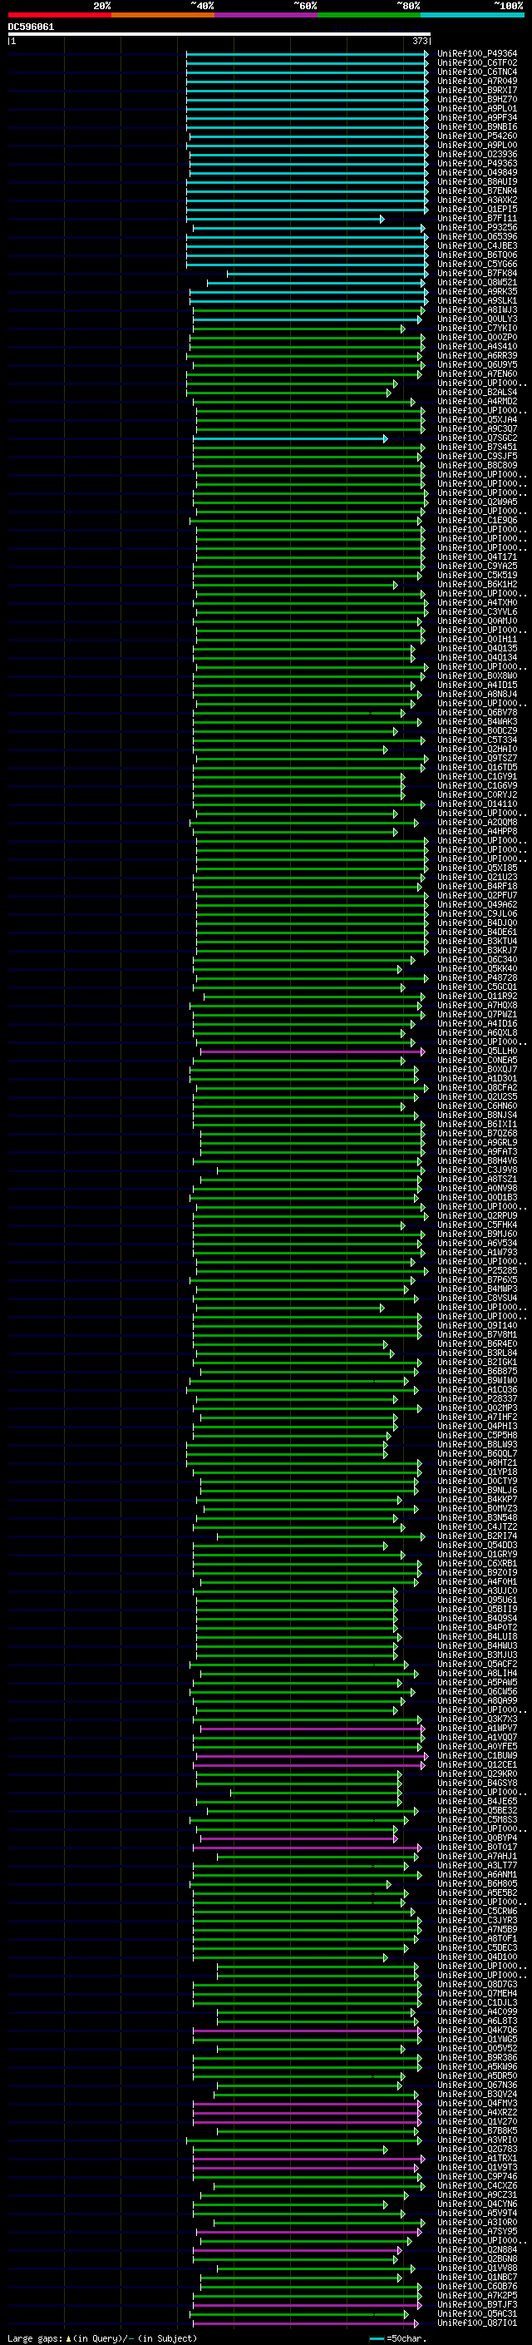The image size is (532, 2345).
Task: Select the UniRef100_Q2G783 hit label
Action: click(477, 2150)
